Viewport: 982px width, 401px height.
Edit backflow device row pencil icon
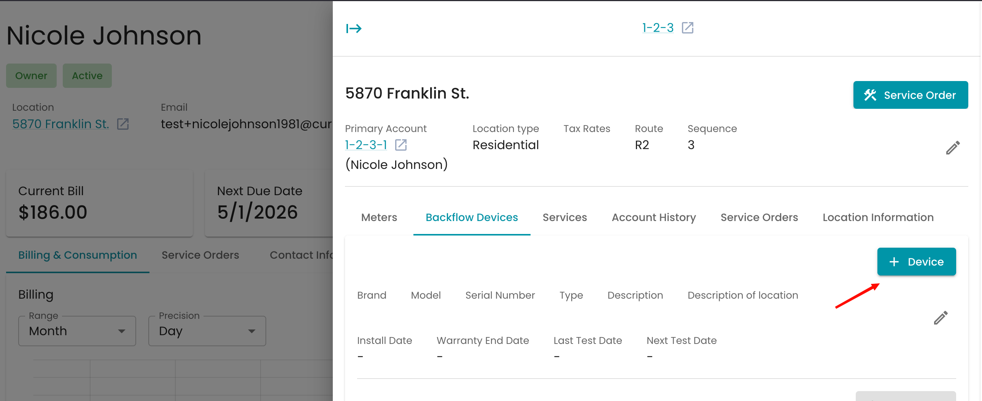coord(940,318)
